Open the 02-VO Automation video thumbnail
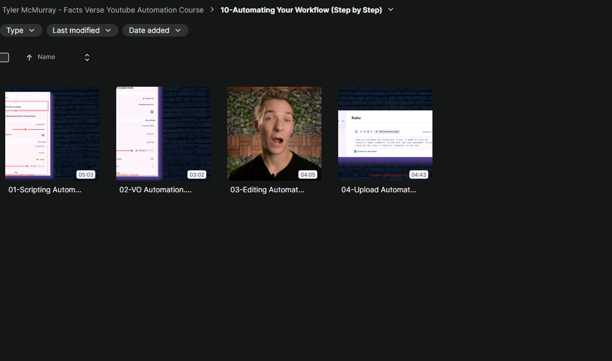The height and width of the screenshot is (361, 612). pyautogui.click(x=163, y=134)
